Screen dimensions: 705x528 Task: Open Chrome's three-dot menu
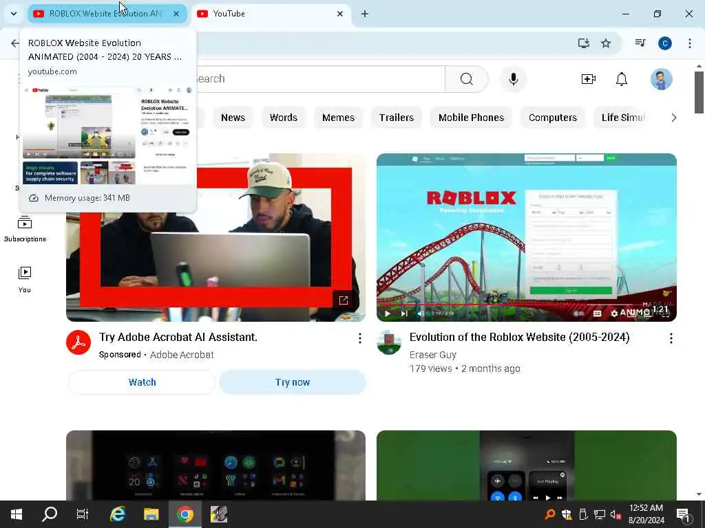click(x=690, y=43)
